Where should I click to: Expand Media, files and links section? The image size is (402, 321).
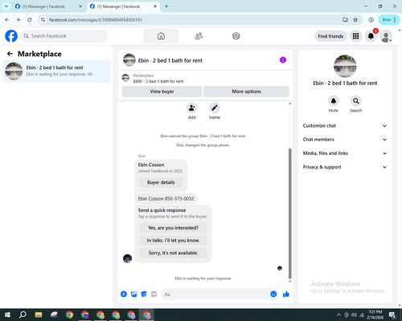click(345, 153)
